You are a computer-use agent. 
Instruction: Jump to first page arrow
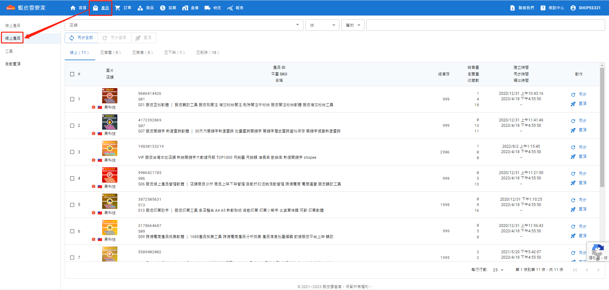click(x=575, y=270)
